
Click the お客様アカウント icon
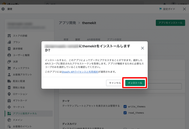[9, 75]
